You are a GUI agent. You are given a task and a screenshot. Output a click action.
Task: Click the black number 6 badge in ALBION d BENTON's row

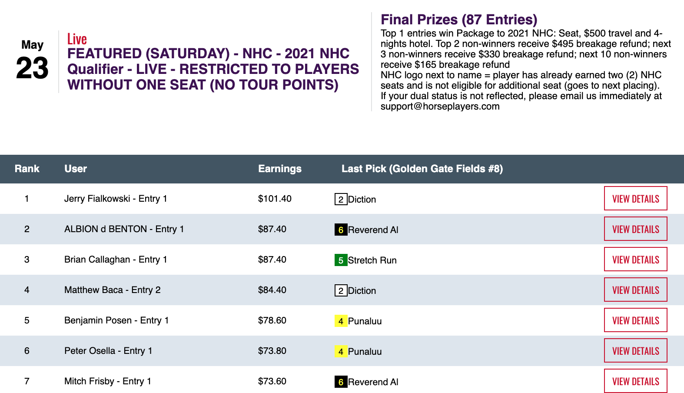(x=341, y=230)
